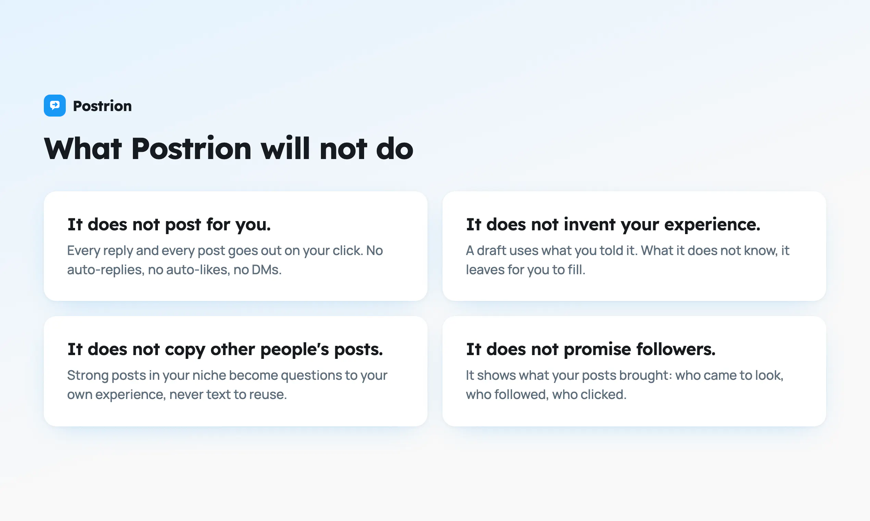Open the 'It does not promise followers' card
This screenshot has width=870, height=521.
pos(634,371)
